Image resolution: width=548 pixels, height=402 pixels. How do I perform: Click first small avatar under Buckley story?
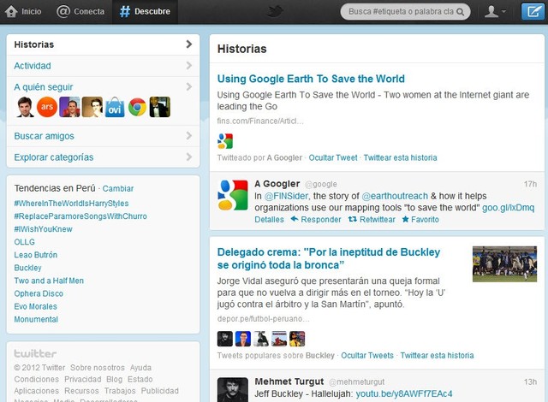(x=225, y=339)
